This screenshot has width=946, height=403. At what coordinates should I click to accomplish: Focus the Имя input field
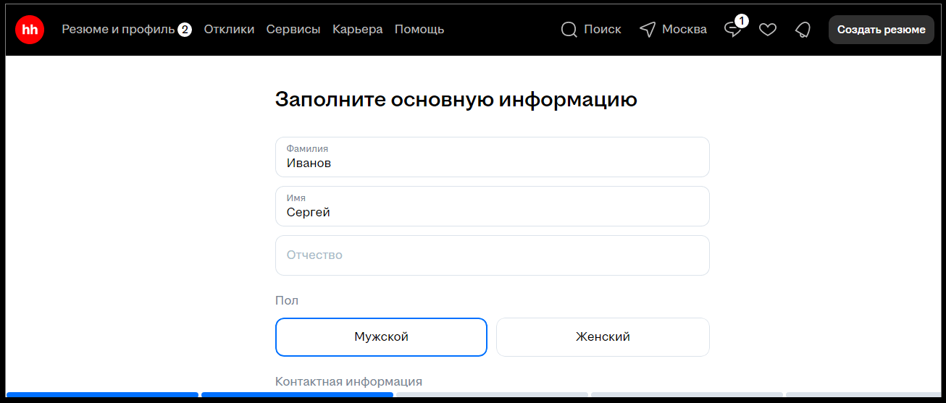tap(492, 206)
